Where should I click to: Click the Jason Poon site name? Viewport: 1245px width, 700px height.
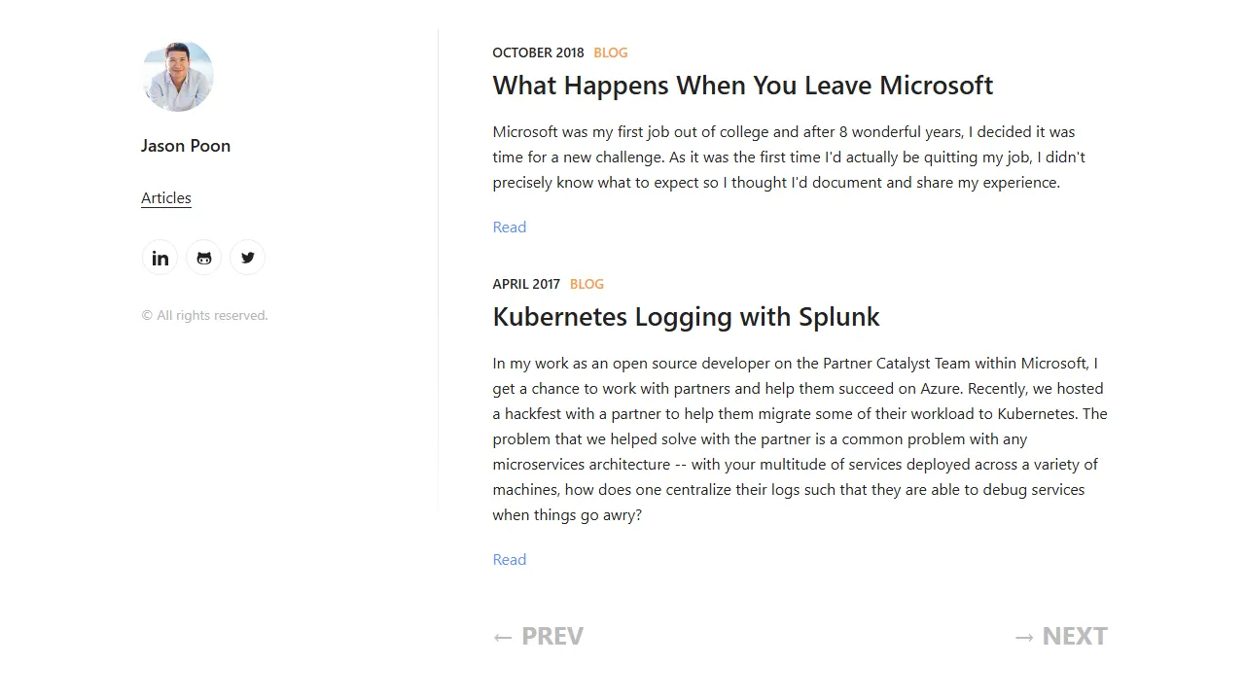186,146
